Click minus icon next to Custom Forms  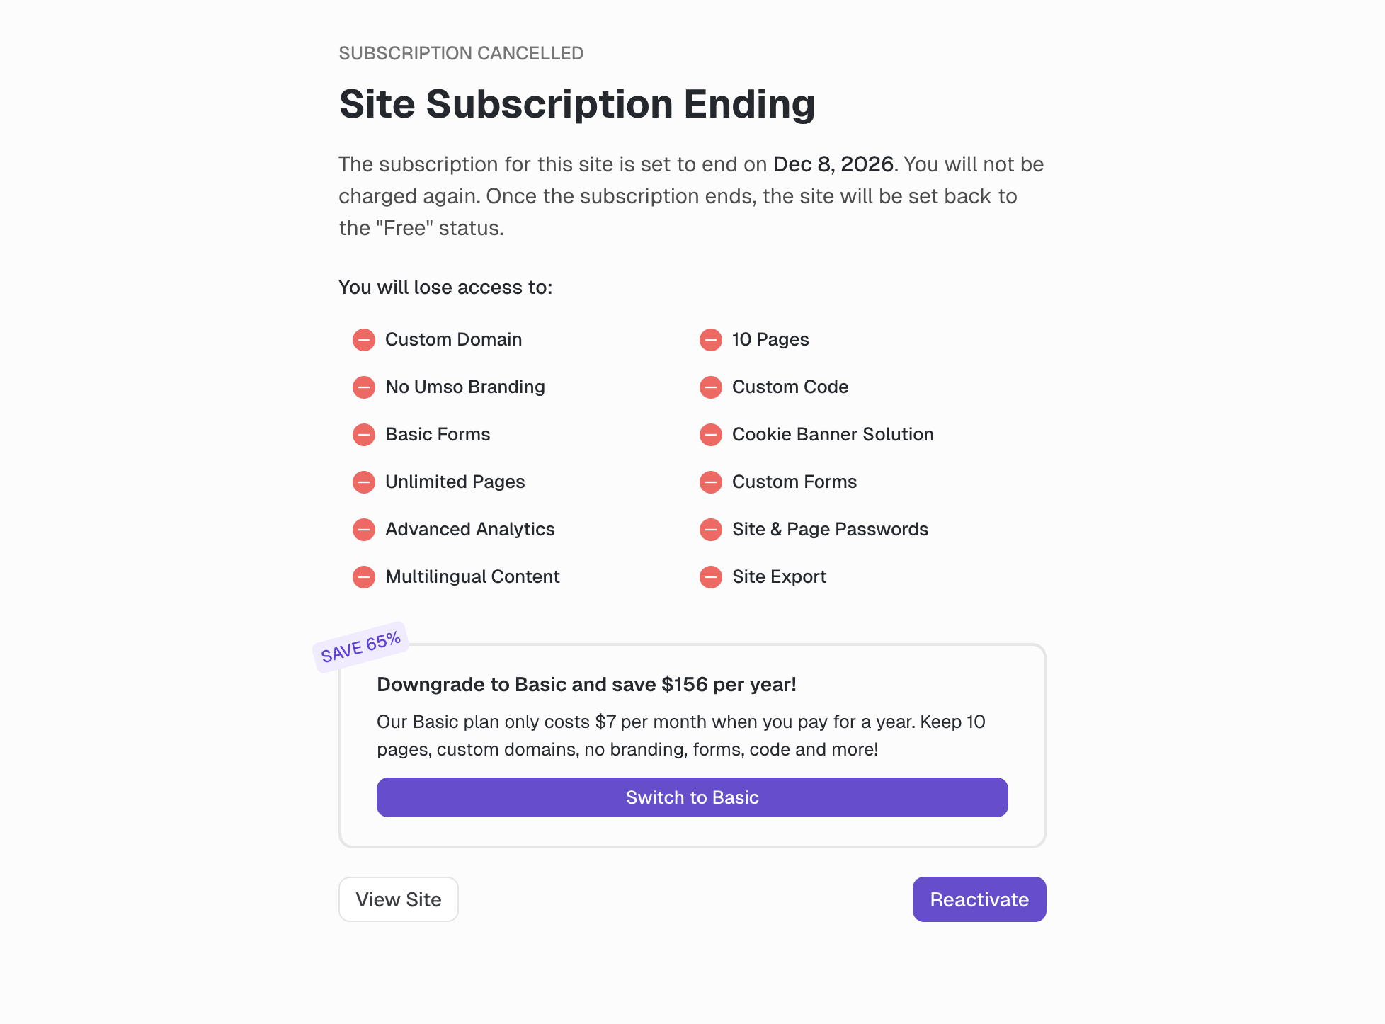coord(711,482)
